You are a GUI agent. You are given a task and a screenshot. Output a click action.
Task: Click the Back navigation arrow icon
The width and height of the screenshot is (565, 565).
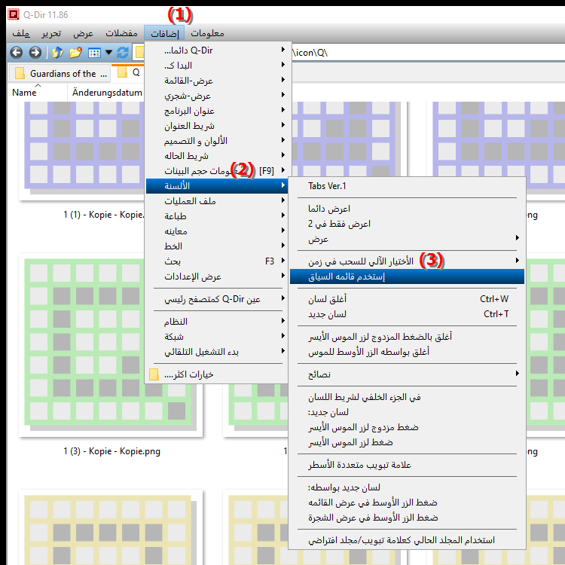click(17, 53)
